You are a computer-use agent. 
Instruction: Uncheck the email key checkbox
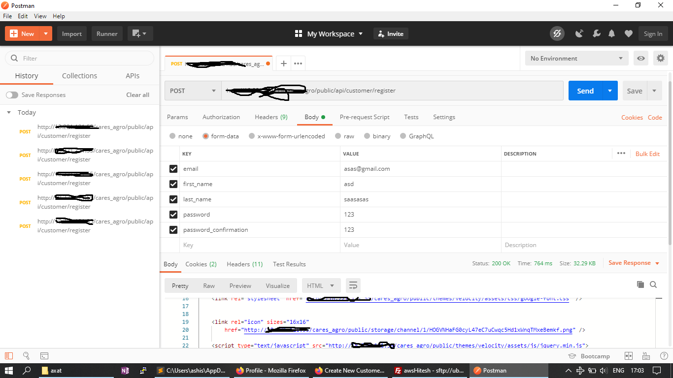[x=173, y=169]
